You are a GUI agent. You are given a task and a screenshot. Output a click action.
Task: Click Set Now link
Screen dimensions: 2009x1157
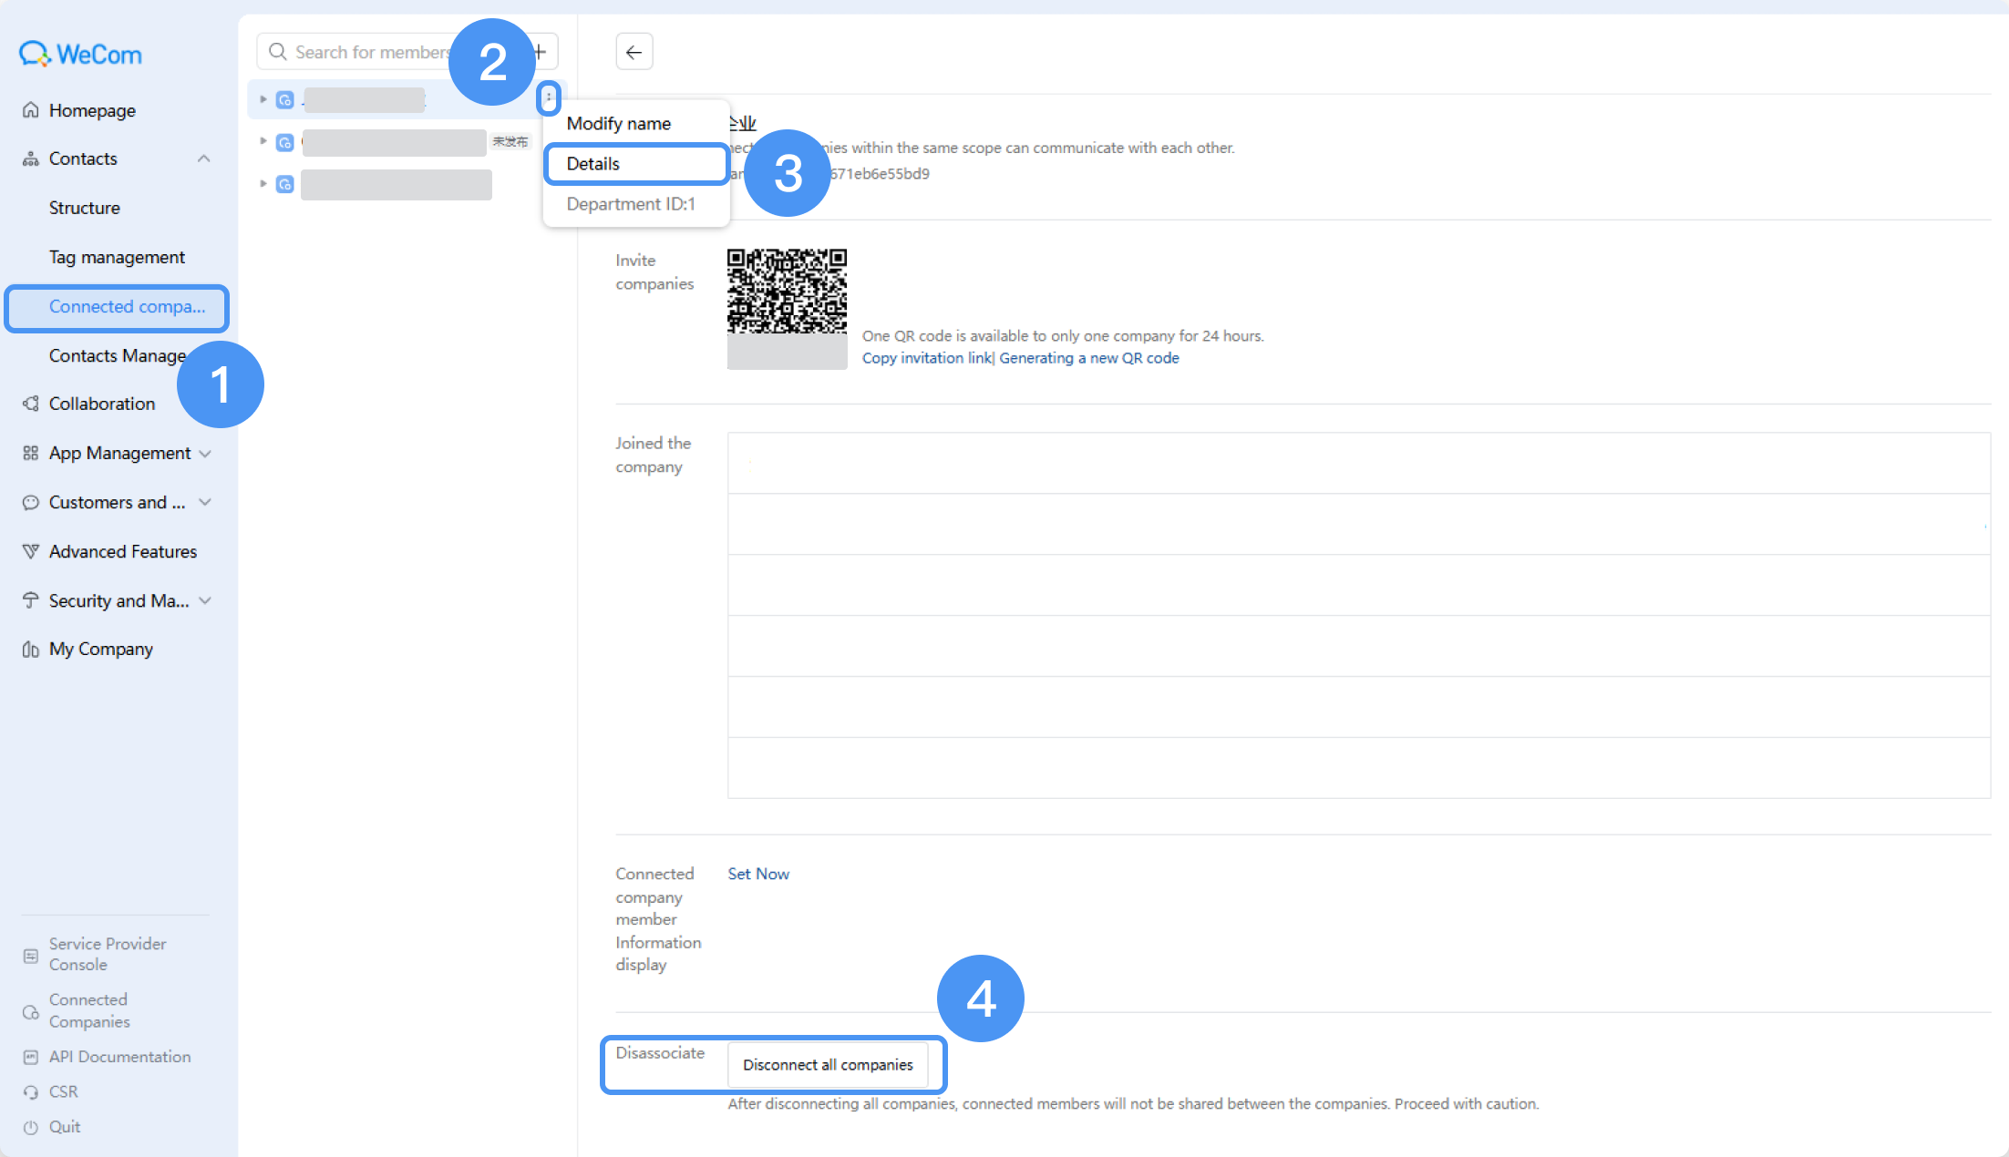pos(758,874)
